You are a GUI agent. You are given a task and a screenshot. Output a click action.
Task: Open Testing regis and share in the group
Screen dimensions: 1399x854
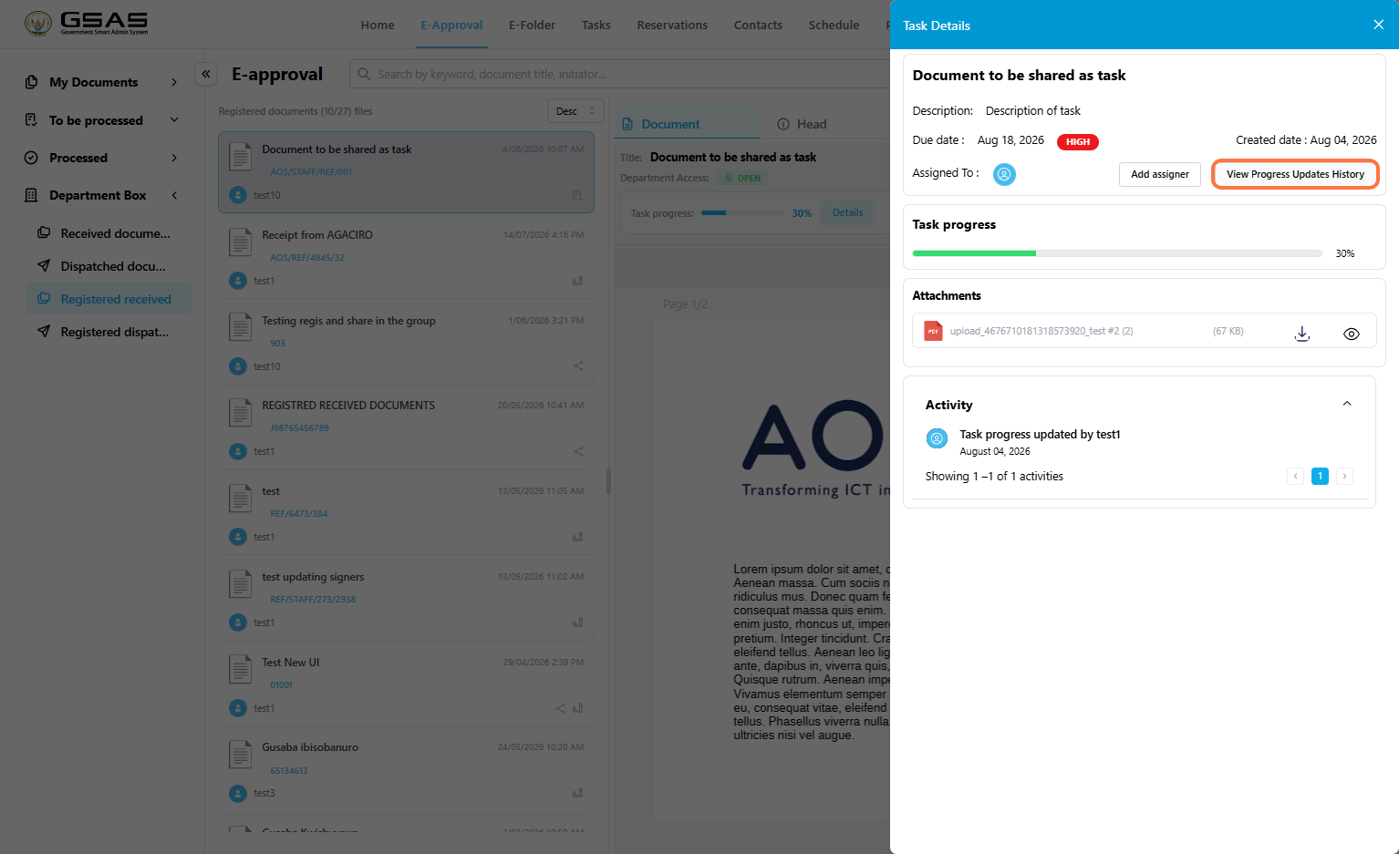407,344
